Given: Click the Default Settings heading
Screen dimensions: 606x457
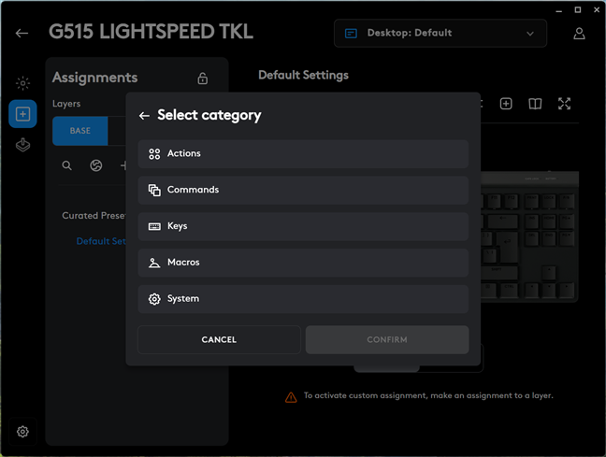Looking at the screenshot, I should pyautogui.click(x=303, y=75).
